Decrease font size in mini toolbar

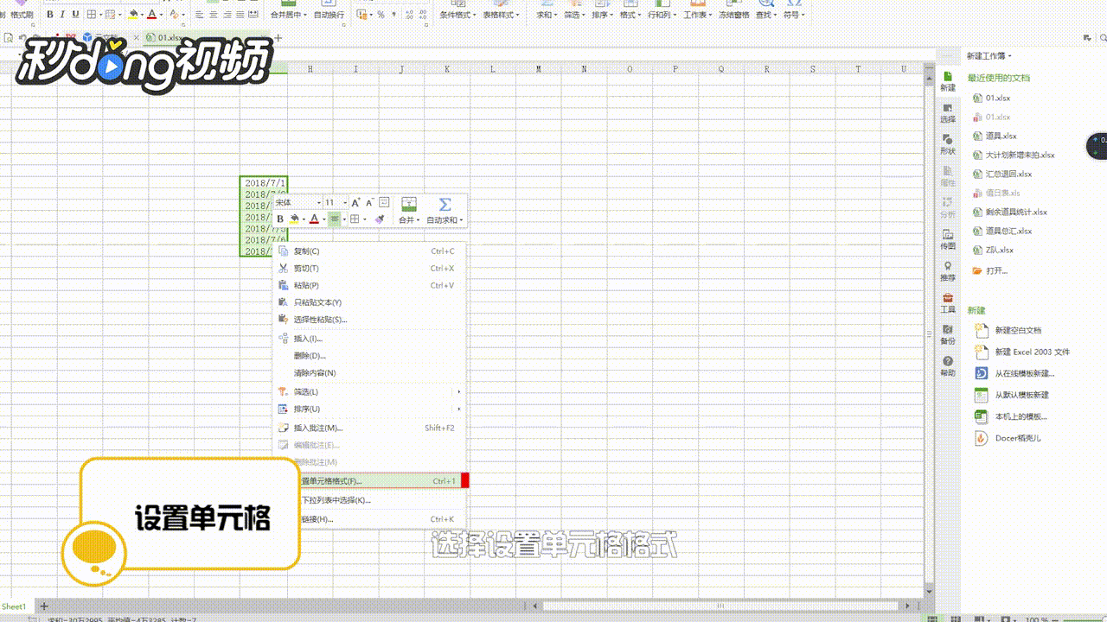(x=369, y=202)
